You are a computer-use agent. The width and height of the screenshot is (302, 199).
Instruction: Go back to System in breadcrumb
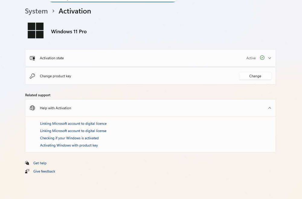click(36, 11)
